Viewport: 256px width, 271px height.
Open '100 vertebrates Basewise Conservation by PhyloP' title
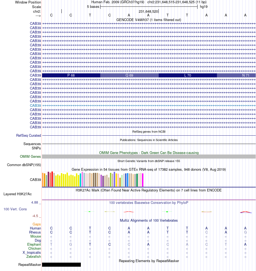[x=149, y=203]
